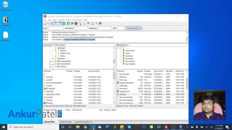Image resolution: width=232 pixels, height=130 pixels.
Task: Open the Recycle Bin desktop icon
Action: pyautogui.click(x=6, y=6)
